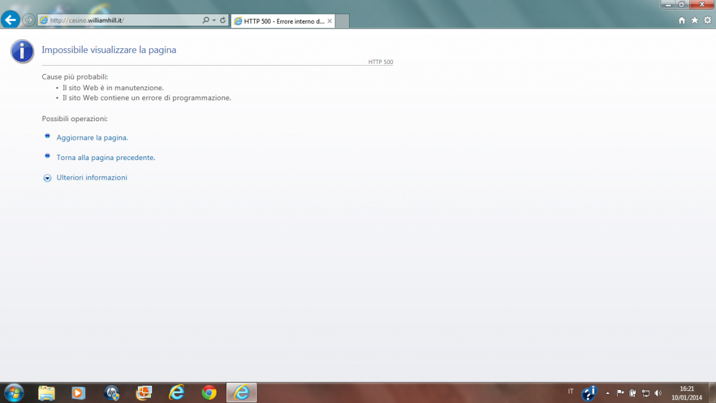Open the orange pinned app beside HP icon

(144, 392)
